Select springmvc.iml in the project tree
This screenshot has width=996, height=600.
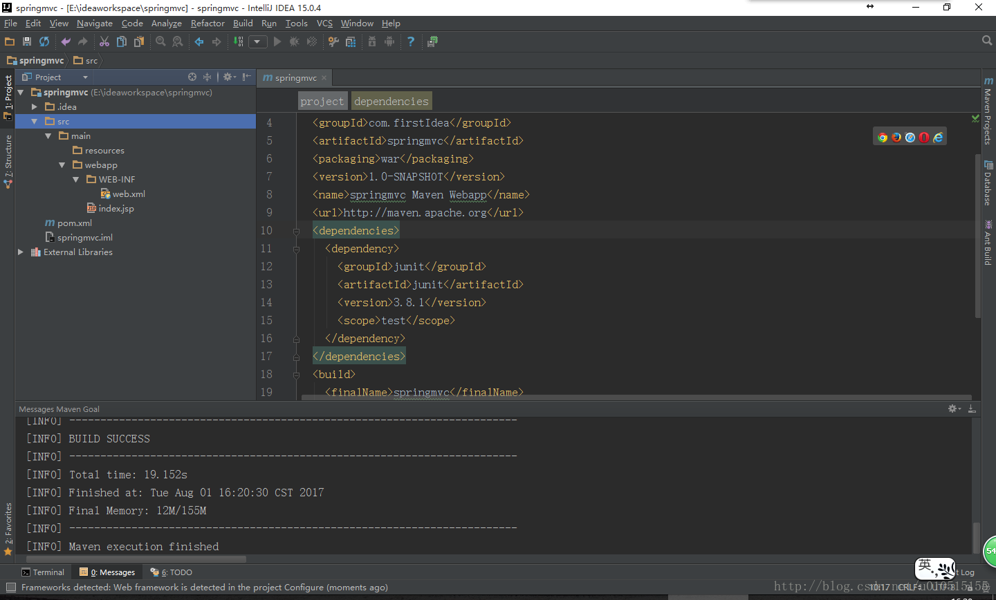(x=78, y=237)
